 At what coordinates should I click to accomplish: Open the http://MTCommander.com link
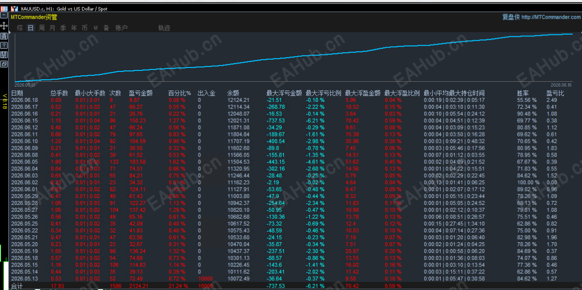pos(550,17)
